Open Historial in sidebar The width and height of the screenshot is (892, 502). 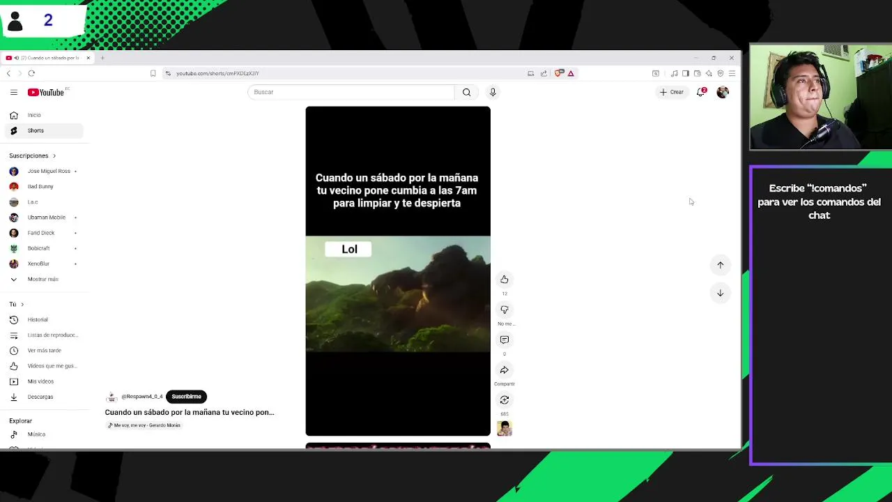click(x=43, y=319)
